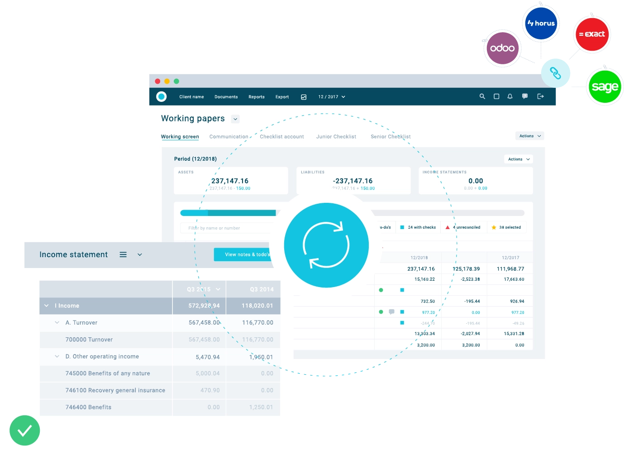Switch to the Working screen tab

coord(180,137)
